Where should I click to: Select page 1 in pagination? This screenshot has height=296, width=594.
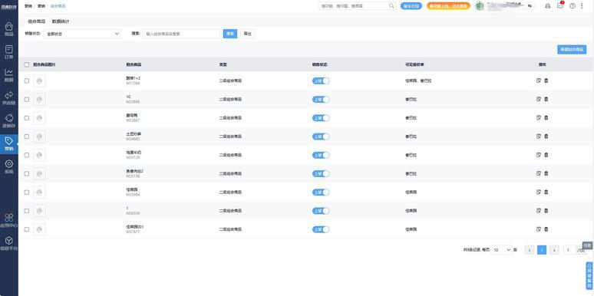[x=542, y=250]
